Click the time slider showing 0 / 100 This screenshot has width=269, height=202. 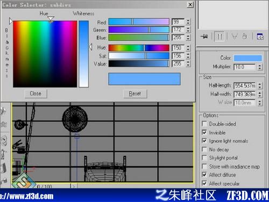[x=45, y=186]
